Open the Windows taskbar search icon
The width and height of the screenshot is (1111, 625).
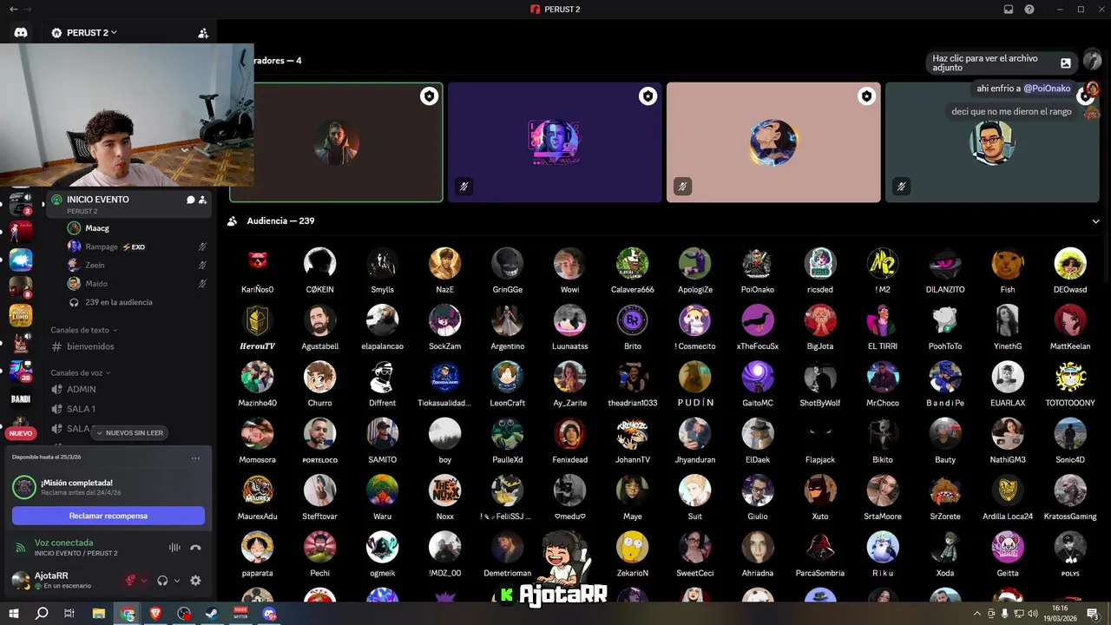pyautogui.click(x=42, y=614)
